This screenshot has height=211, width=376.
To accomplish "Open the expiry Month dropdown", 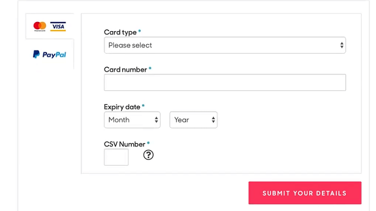I will tap(132, 120).
